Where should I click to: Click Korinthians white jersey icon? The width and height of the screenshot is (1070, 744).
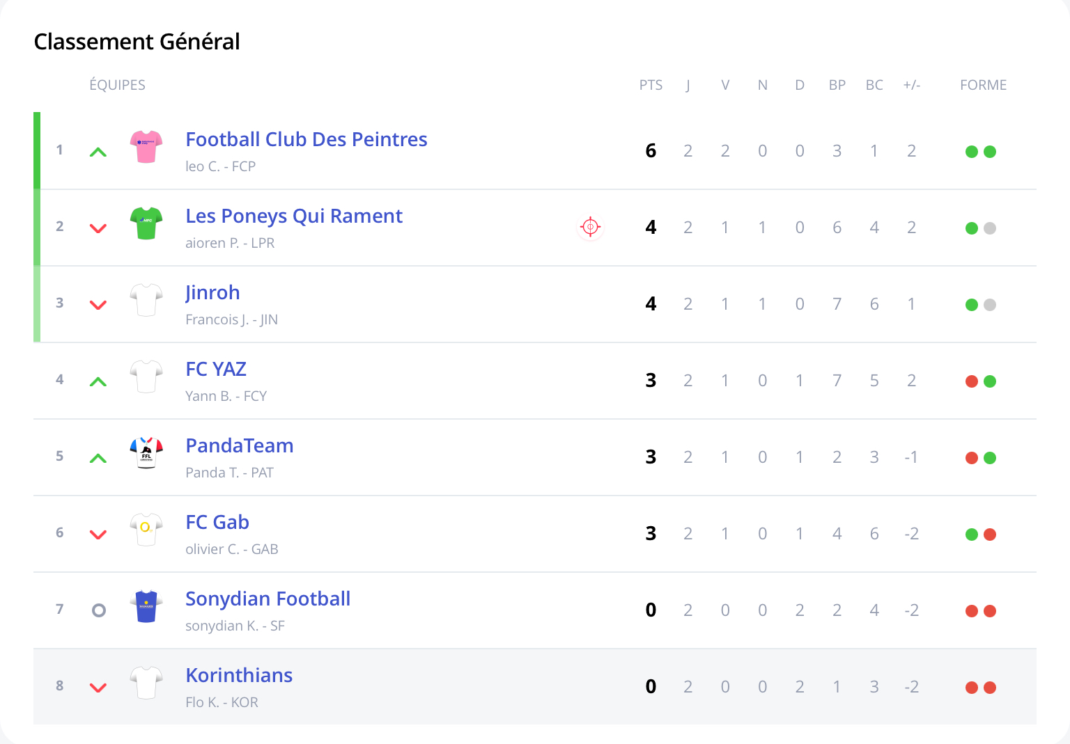click(x=146, y=683)
